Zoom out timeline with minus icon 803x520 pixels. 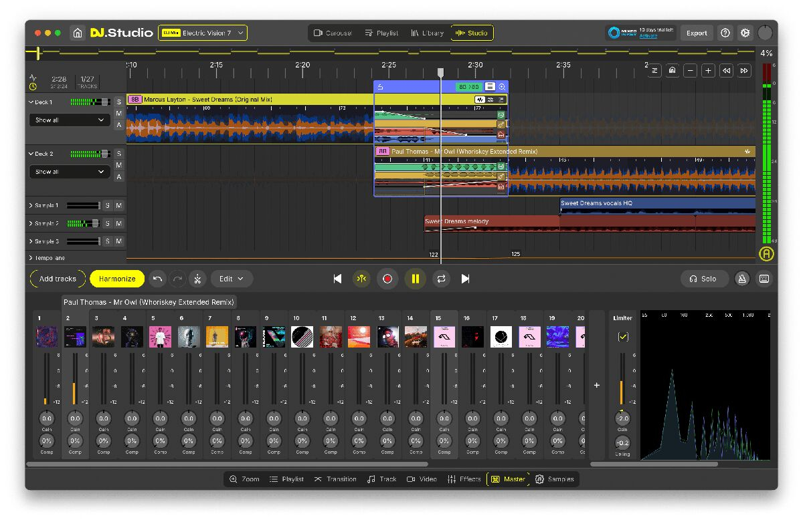[690, 71]
